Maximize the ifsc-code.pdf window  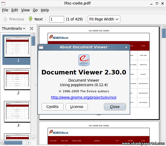(157, 3)
